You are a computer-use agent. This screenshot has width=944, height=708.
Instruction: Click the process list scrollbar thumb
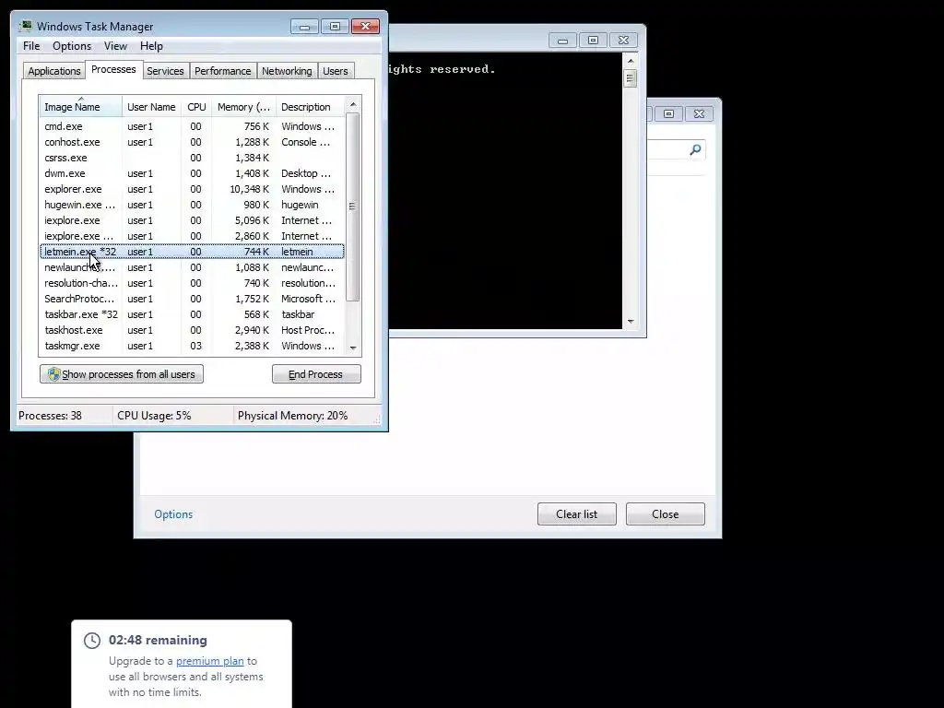coord(353,206)
